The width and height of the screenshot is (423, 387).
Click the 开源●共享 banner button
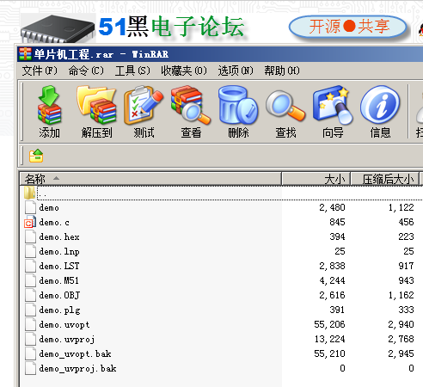coord(348,27)
